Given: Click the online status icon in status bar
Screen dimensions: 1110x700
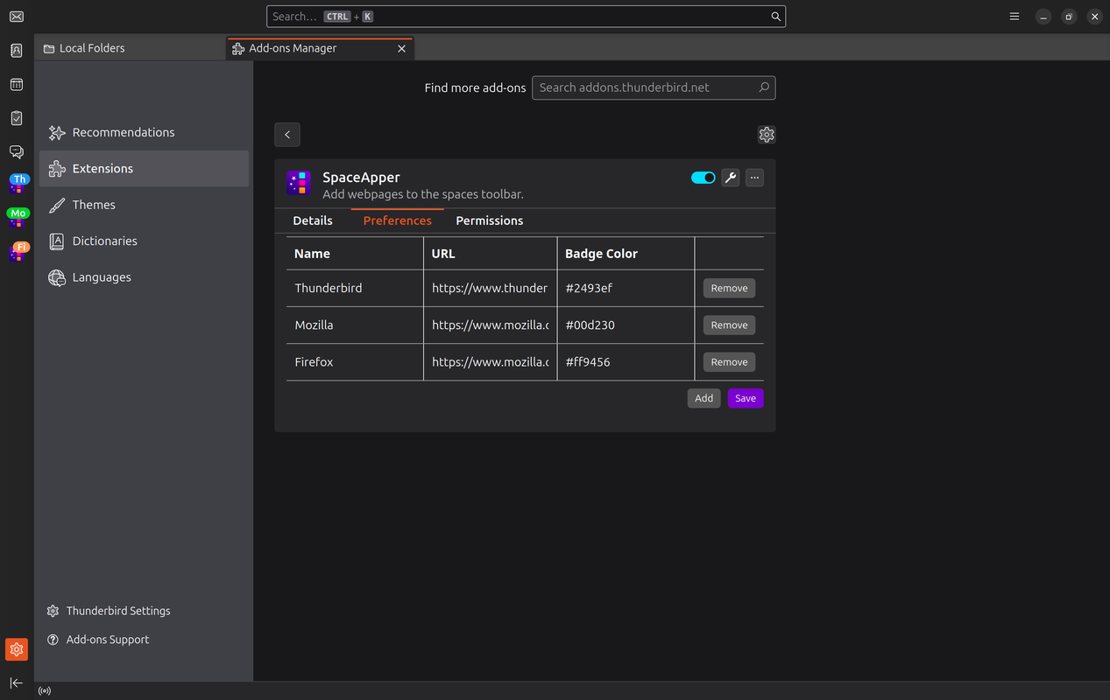Looking at the screenshot, I should (x=45, y=691).
